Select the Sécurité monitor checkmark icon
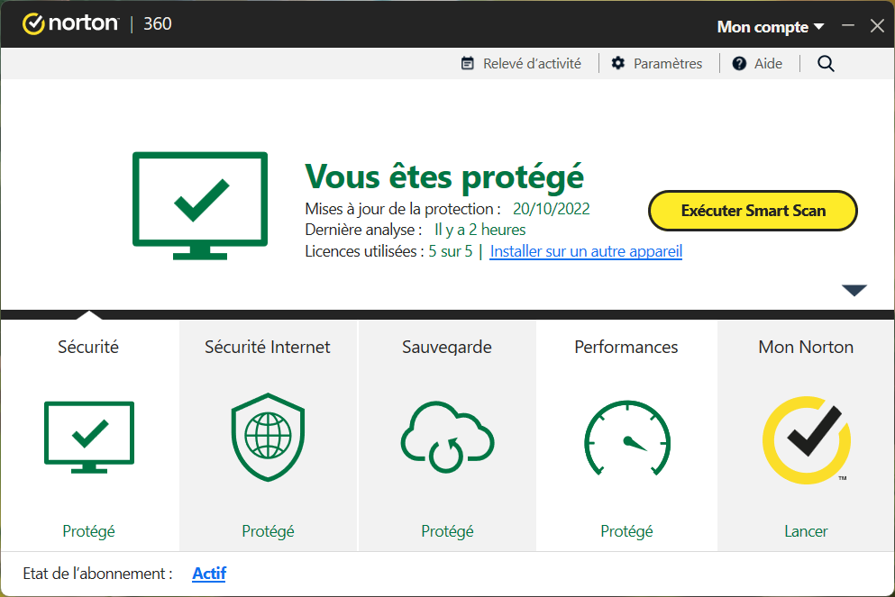The height and width of the screenshot is (597, 895). tap(88, 437)
